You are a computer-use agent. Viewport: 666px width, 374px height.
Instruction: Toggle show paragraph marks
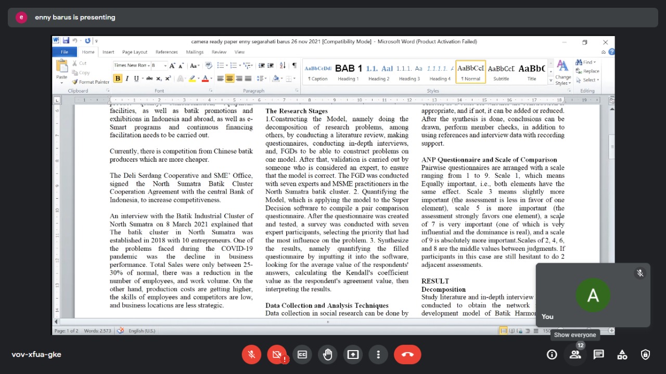(294, 66)
